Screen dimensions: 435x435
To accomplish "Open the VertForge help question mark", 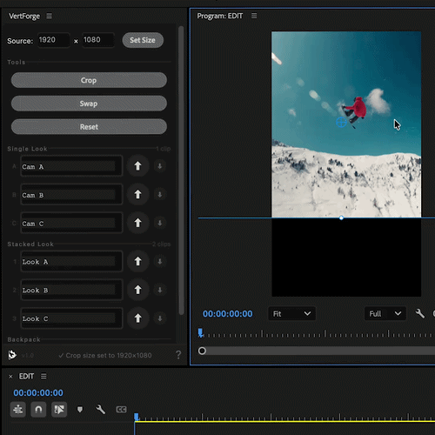I will coord(178,355).
